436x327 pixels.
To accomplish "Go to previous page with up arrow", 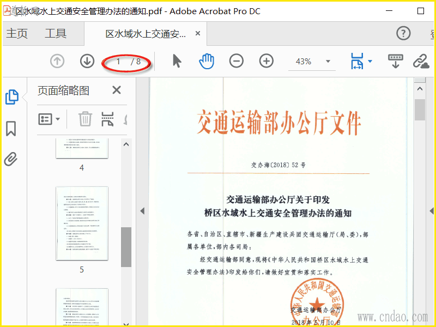I will click(x=57, y=61).
